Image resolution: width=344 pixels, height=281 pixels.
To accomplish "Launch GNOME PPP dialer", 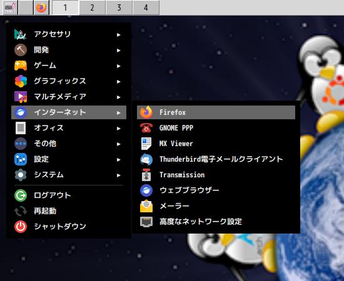I will (216, 128).
